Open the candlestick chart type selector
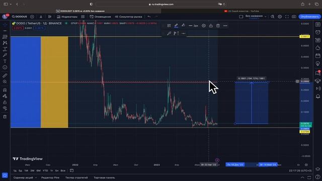The width and height of the screenshot is (322, 181). (50, 17)
